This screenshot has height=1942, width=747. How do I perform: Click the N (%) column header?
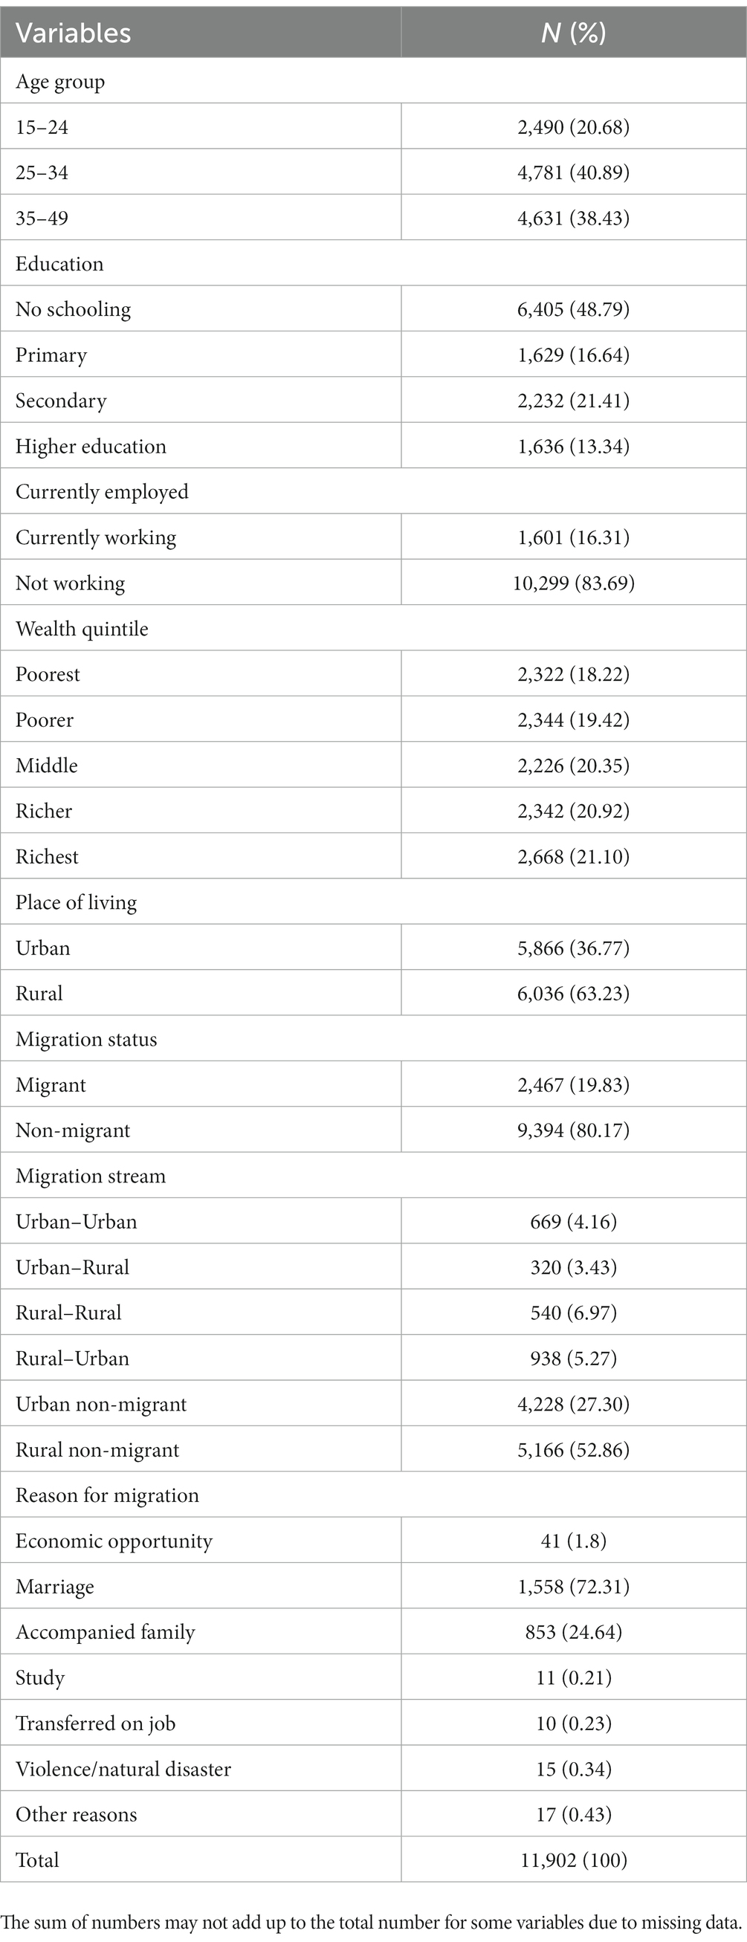(574, 33)
